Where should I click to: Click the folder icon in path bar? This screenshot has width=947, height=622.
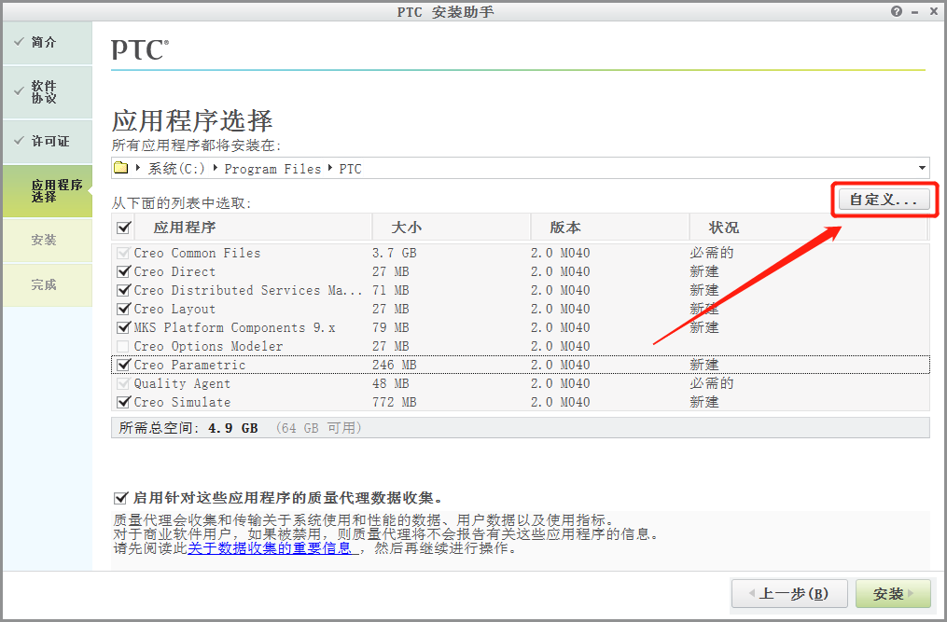(x=120, y=168)
